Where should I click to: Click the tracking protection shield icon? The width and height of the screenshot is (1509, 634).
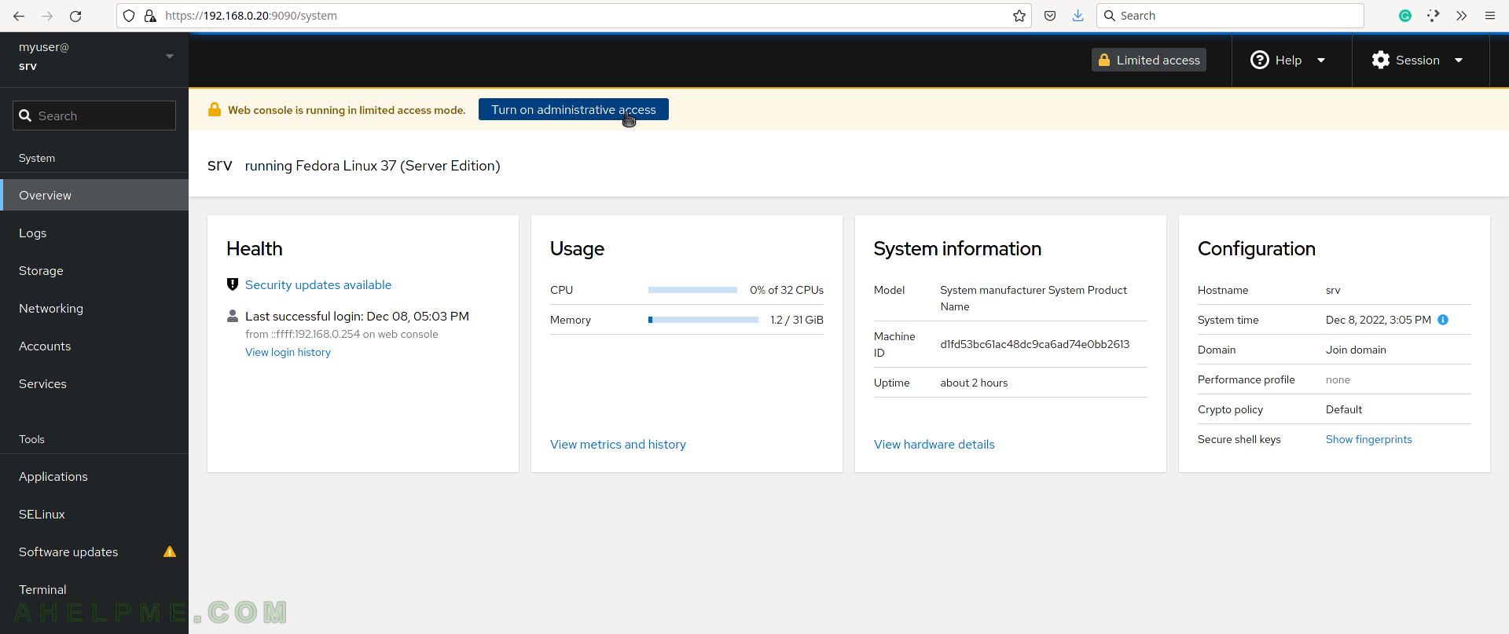(129, 16)
